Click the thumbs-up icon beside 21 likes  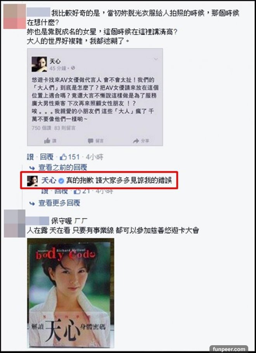click(x=77, y=191)
